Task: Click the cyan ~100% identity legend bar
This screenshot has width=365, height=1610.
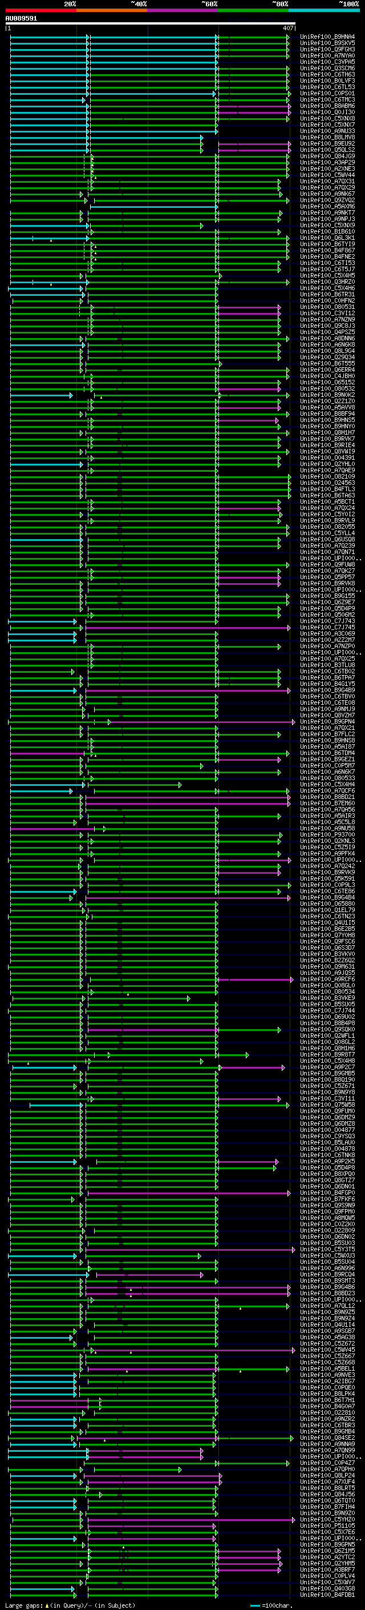Action: (x=324, y=10)
